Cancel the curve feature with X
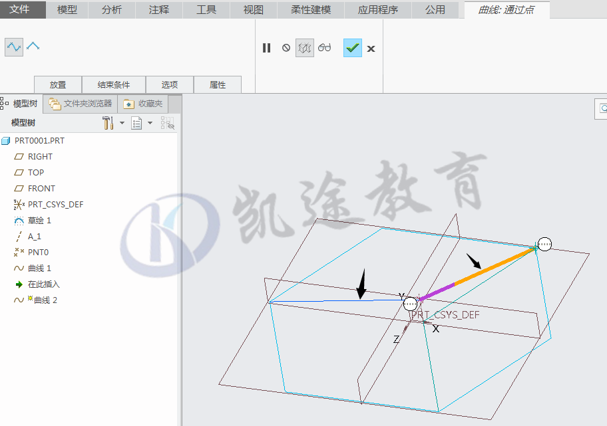 [371, 49]
